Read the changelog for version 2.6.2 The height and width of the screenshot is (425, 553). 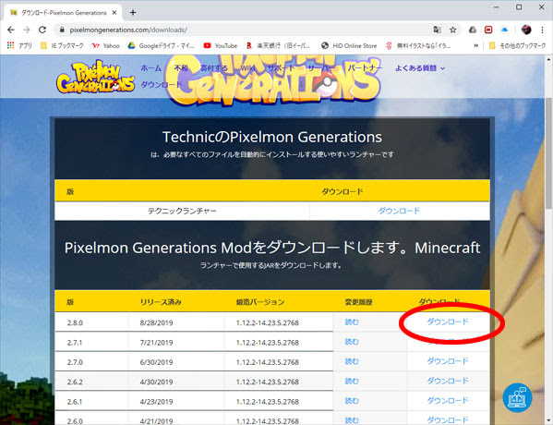pos(352,382)
